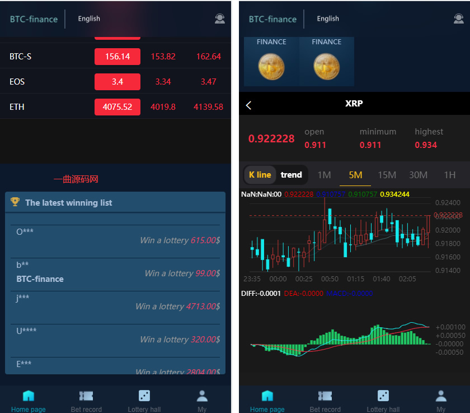This screenshot has height=413, width=470.
Task: Go back using arrow beside XRP title
Action: coord(249,105)
